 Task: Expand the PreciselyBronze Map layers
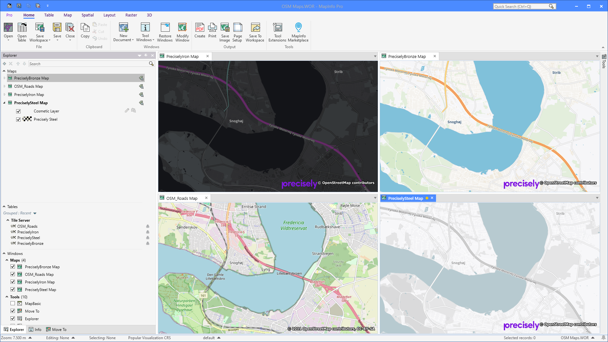point(4,78)
